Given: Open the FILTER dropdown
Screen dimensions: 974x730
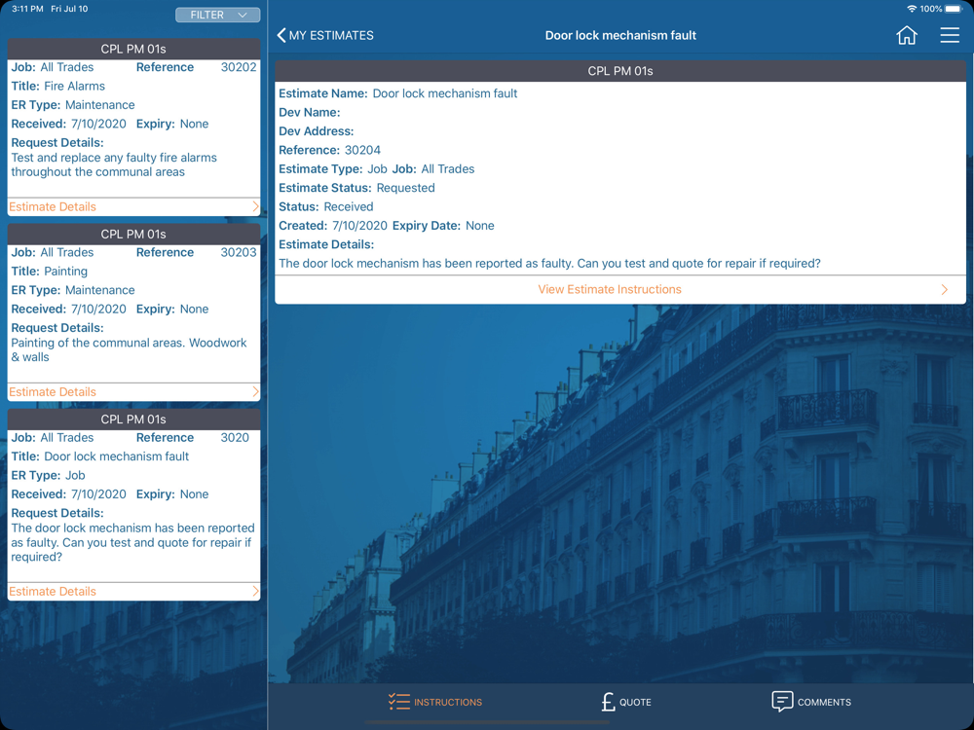Looking at the screenshot, I should 217,15.
